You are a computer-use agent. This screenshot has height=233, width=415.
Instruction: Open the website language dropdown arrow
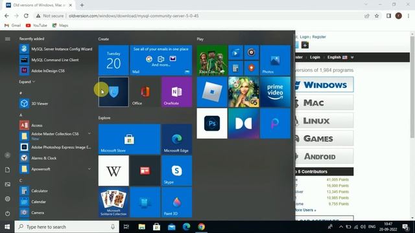352,58
